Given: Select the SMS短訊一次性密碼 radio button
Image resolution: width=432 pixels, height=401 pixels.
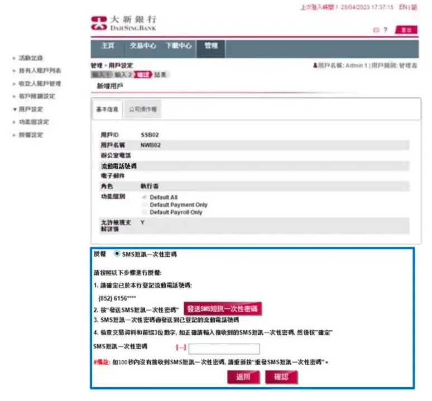Looking at the screenshot, I should click(117, 253).
